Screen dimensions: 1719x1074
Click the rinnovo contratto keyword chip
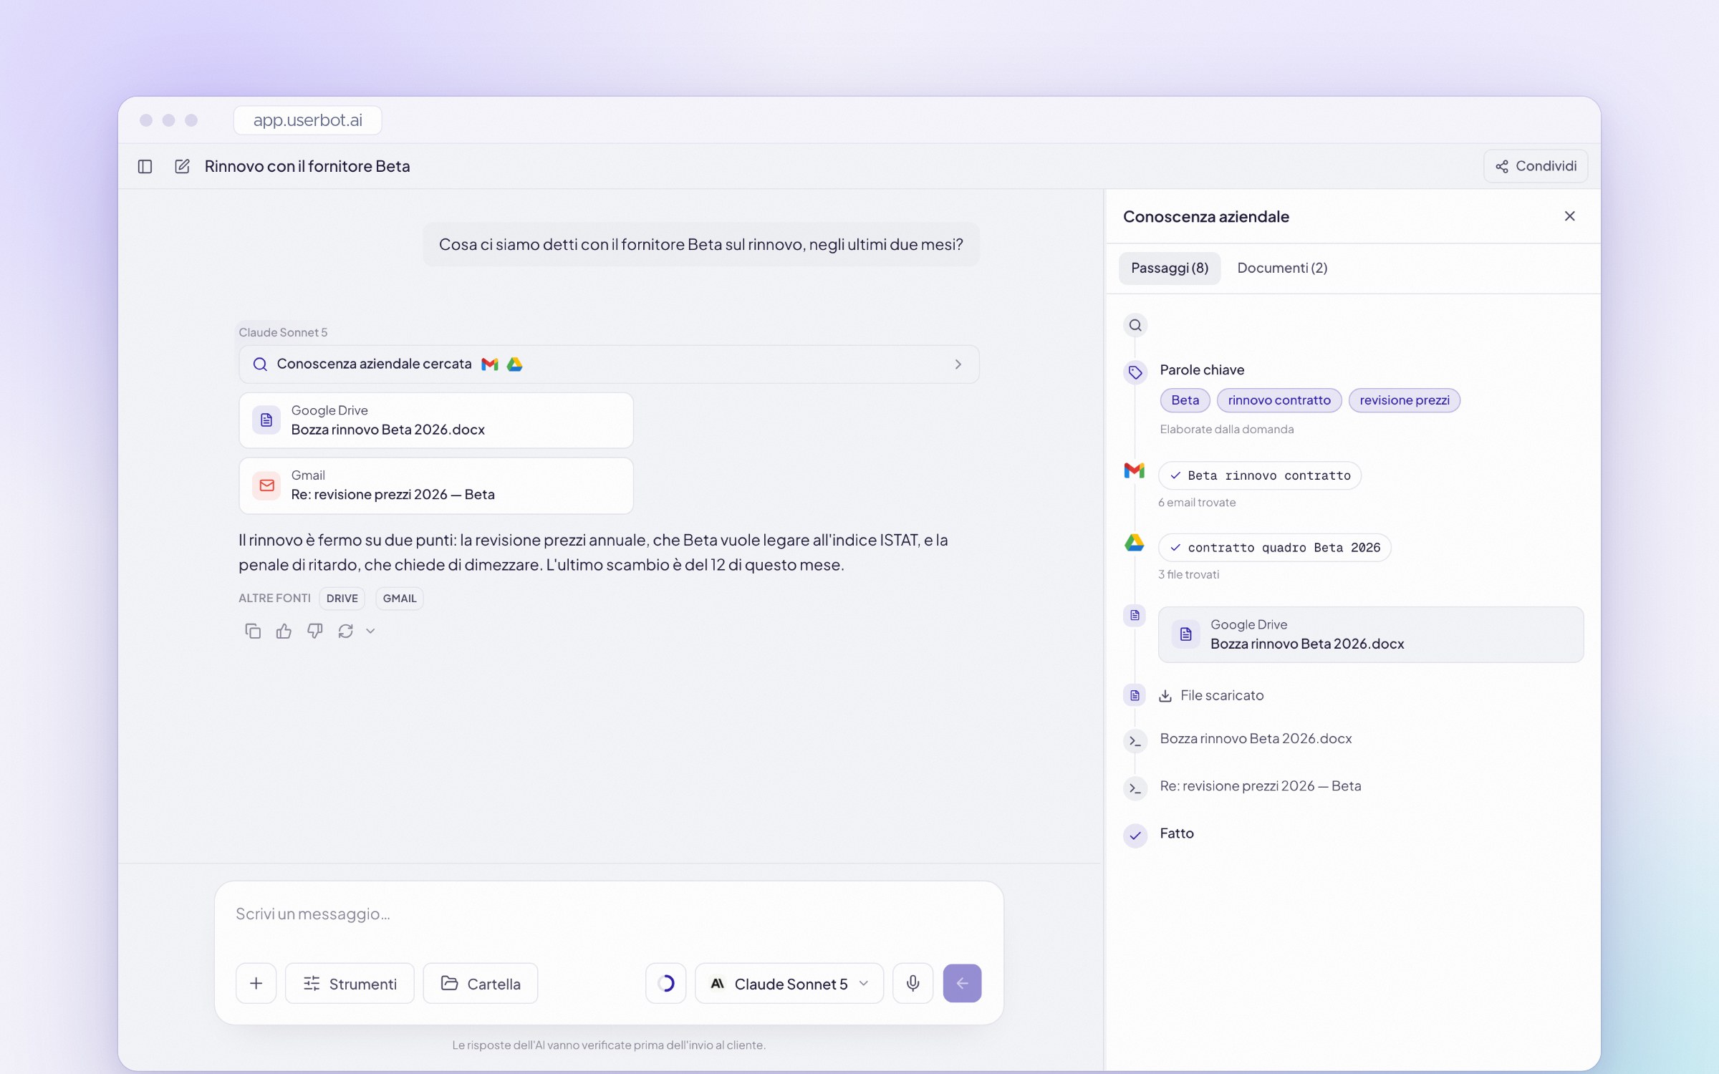1279,400
